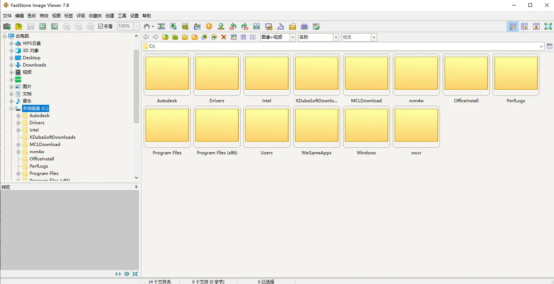This screenshot has width=554, height=284.
Task: Navigate back with the left arrow
Action: [146, 37]
